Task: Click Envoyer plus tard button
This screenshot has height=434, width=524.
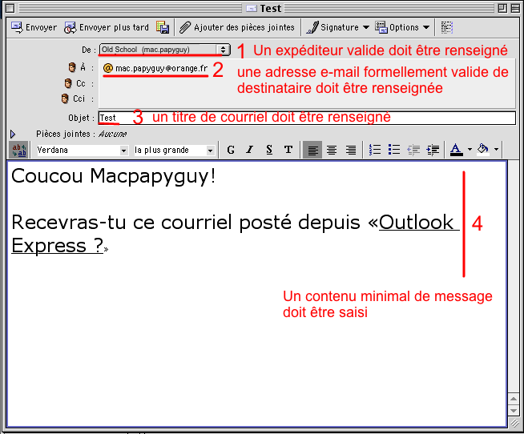Action: pos(107,27)
